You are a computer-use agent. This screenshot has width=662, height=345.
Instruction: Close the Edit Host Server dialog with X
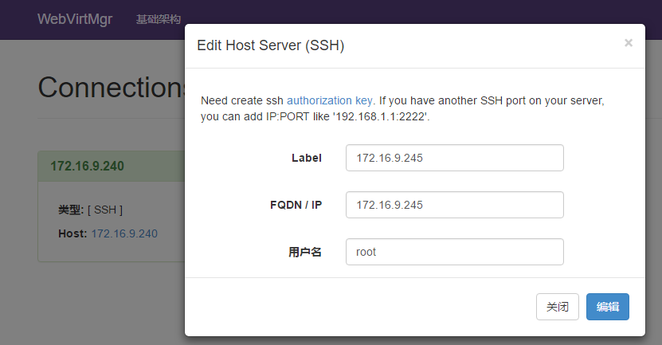629,43
